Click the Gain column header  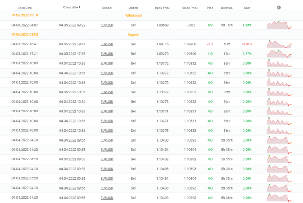coord(247,8)
